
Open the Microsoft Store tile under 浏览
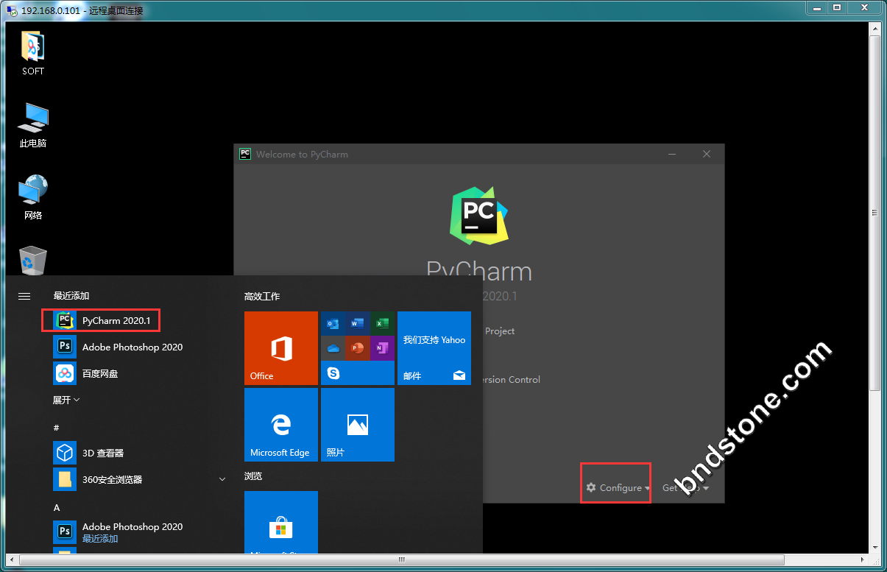pyautogui.click(x=280, y=523)
